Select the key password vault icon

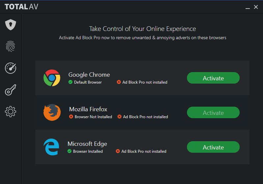click(11, 90)
